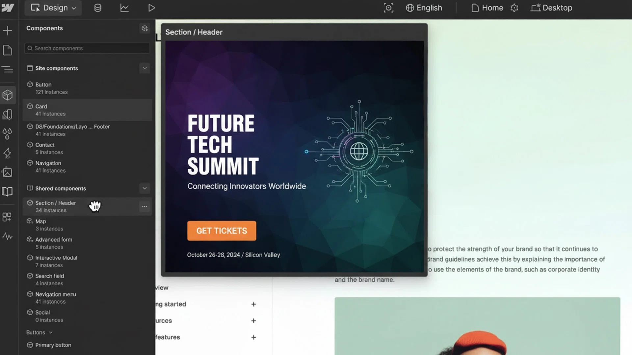Image resolution: width=632 pixels, height=355 pixels.
Task: Open the Interactions lightning icon
Action: click(x=7, y=153)
